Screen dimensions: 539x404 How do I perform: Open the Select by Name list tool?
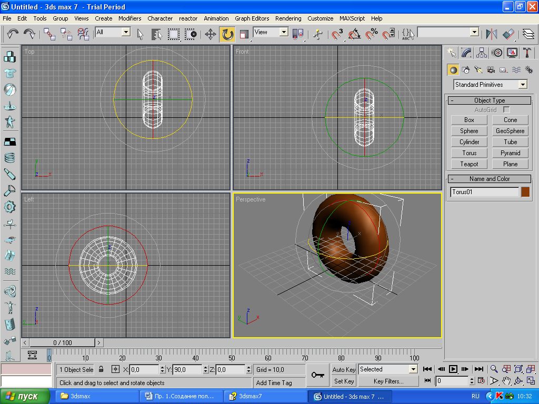[x=156, y=34]
